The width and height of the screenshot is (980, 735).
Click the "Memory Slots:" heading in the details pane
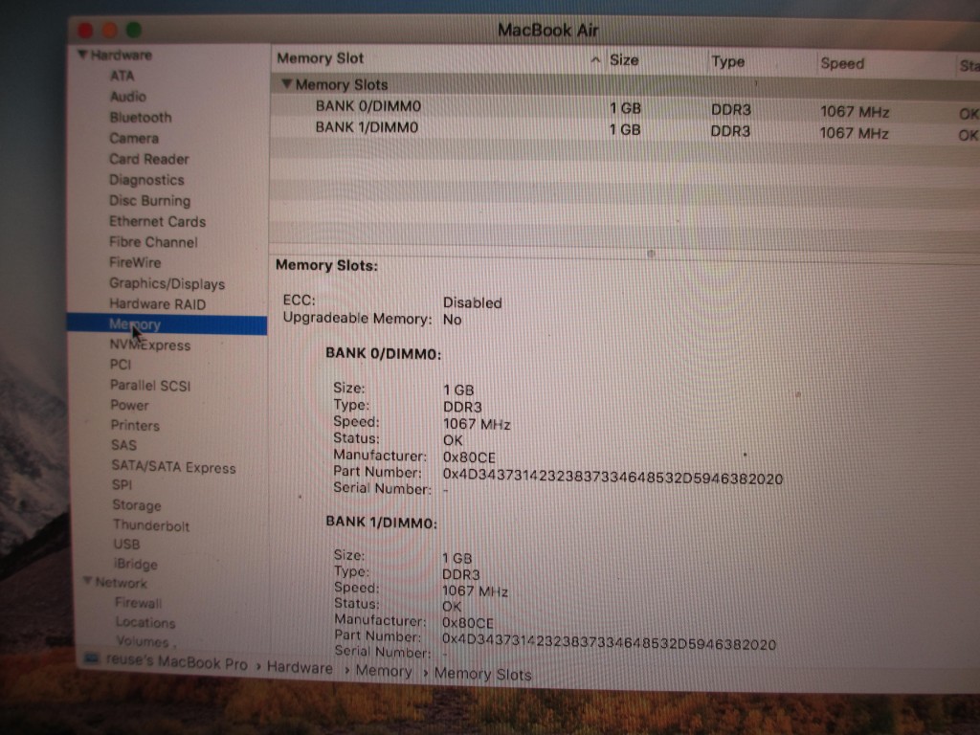coord(327,266)
